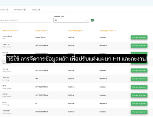Export the employee list to Excel
Image resolution: width=153 pixels, height=117 pixels.
click(x=92, y=20)
